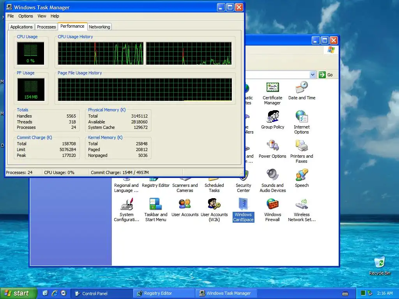399x299 pixels.
Task: Select the Performance tab
Action: pos(72,26)
